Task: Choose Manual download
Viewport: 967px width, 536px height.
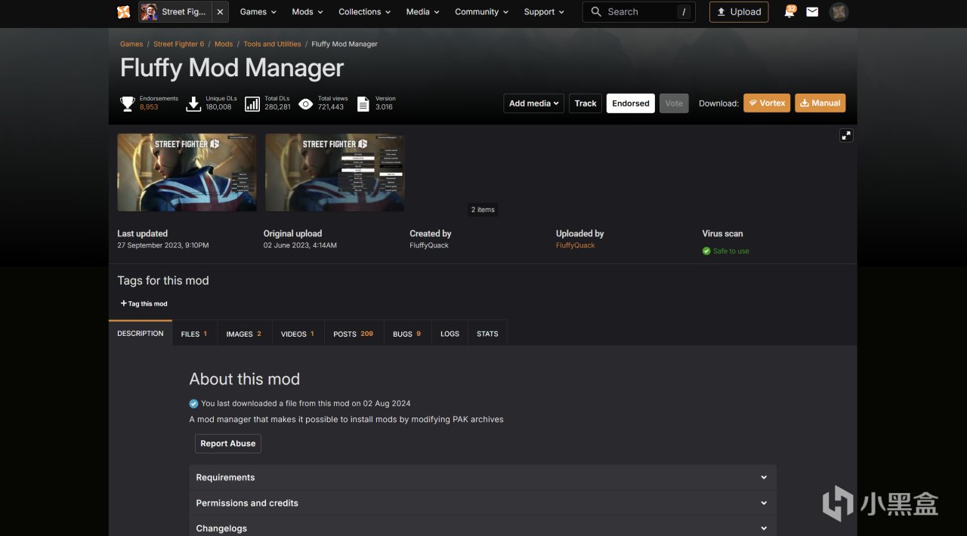Action: [x=820, y=103]
